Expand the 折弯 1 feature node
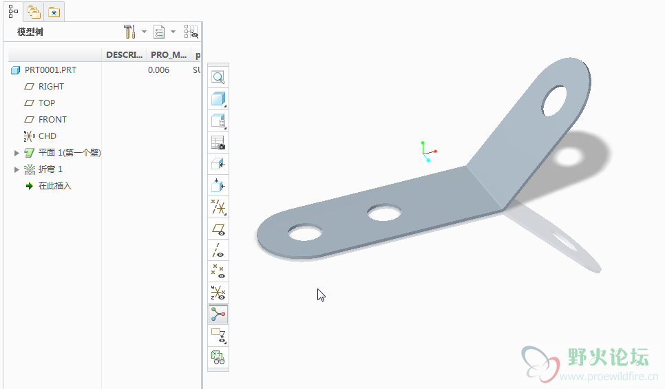Viewport: 665px width, 389px height. click(17, 169)
